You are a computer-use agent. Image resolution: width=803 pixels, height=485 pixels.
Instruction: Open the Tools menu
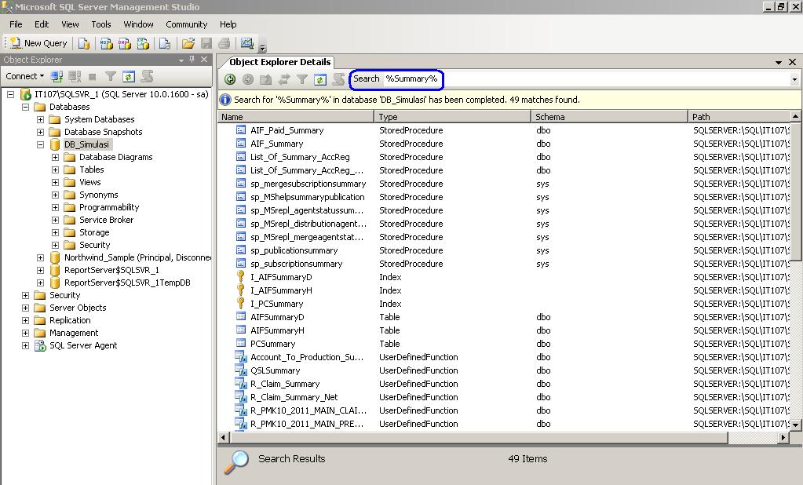[x=101, y=24]
